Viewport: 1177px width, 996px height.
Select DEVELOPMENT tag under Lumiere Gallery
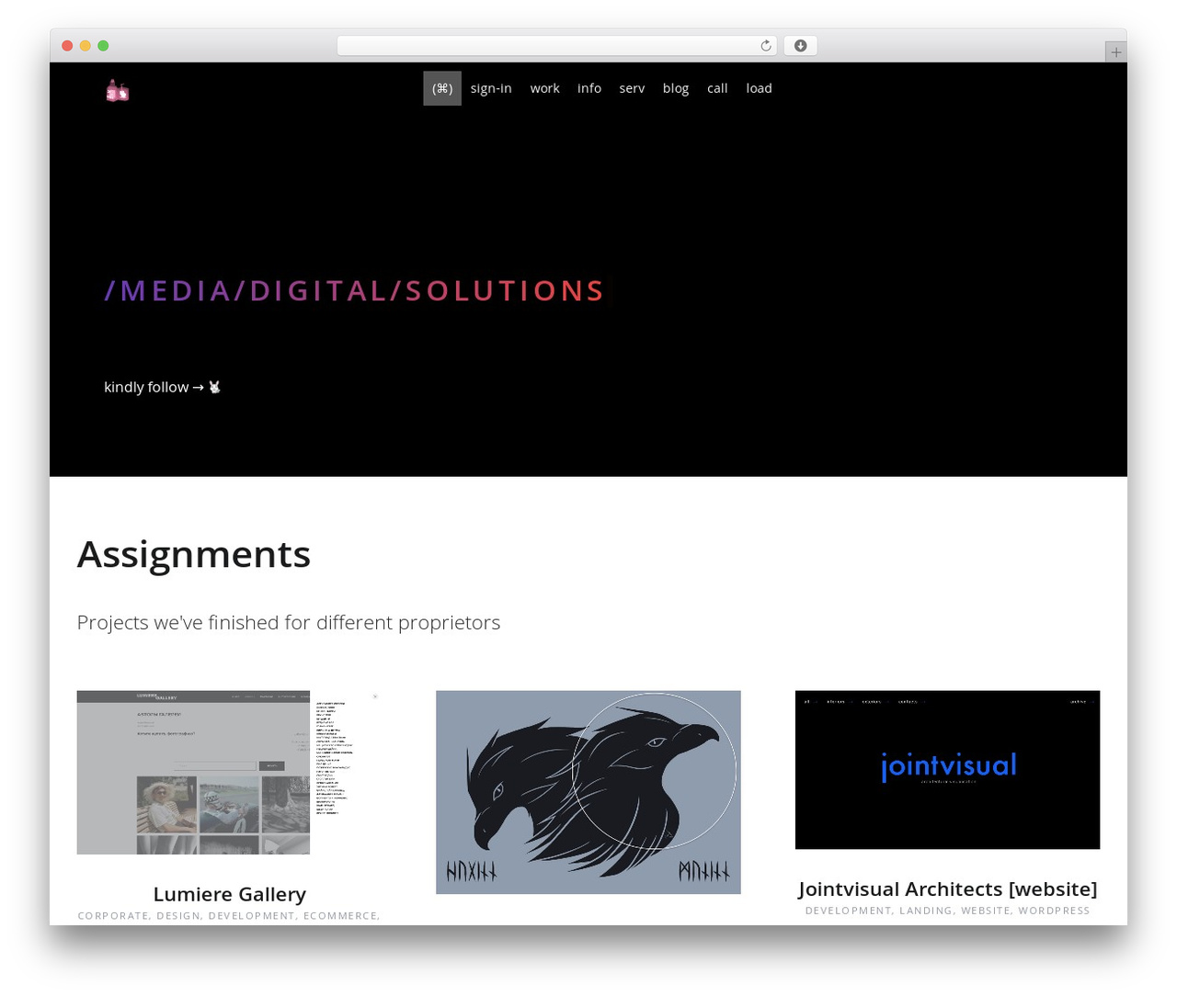coord(252,916)
